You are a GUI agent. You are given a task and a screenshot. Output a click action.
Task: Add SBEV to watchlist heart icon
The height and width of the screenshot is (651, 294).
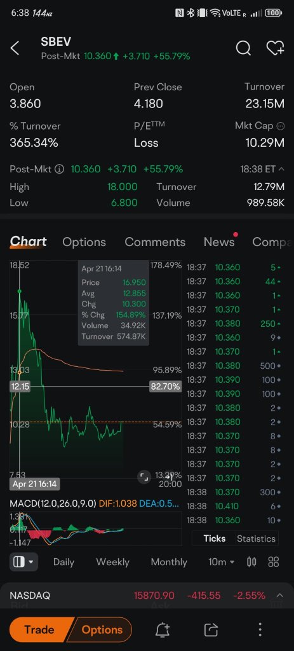[275, 48]
